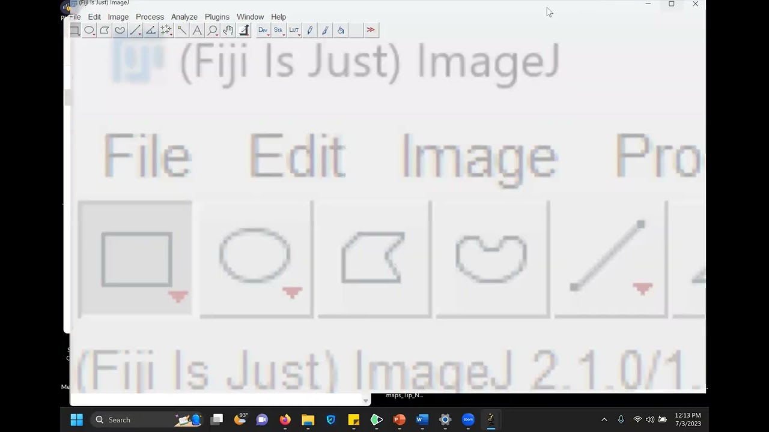Select the Wand tracing tool

pos(181,30)
